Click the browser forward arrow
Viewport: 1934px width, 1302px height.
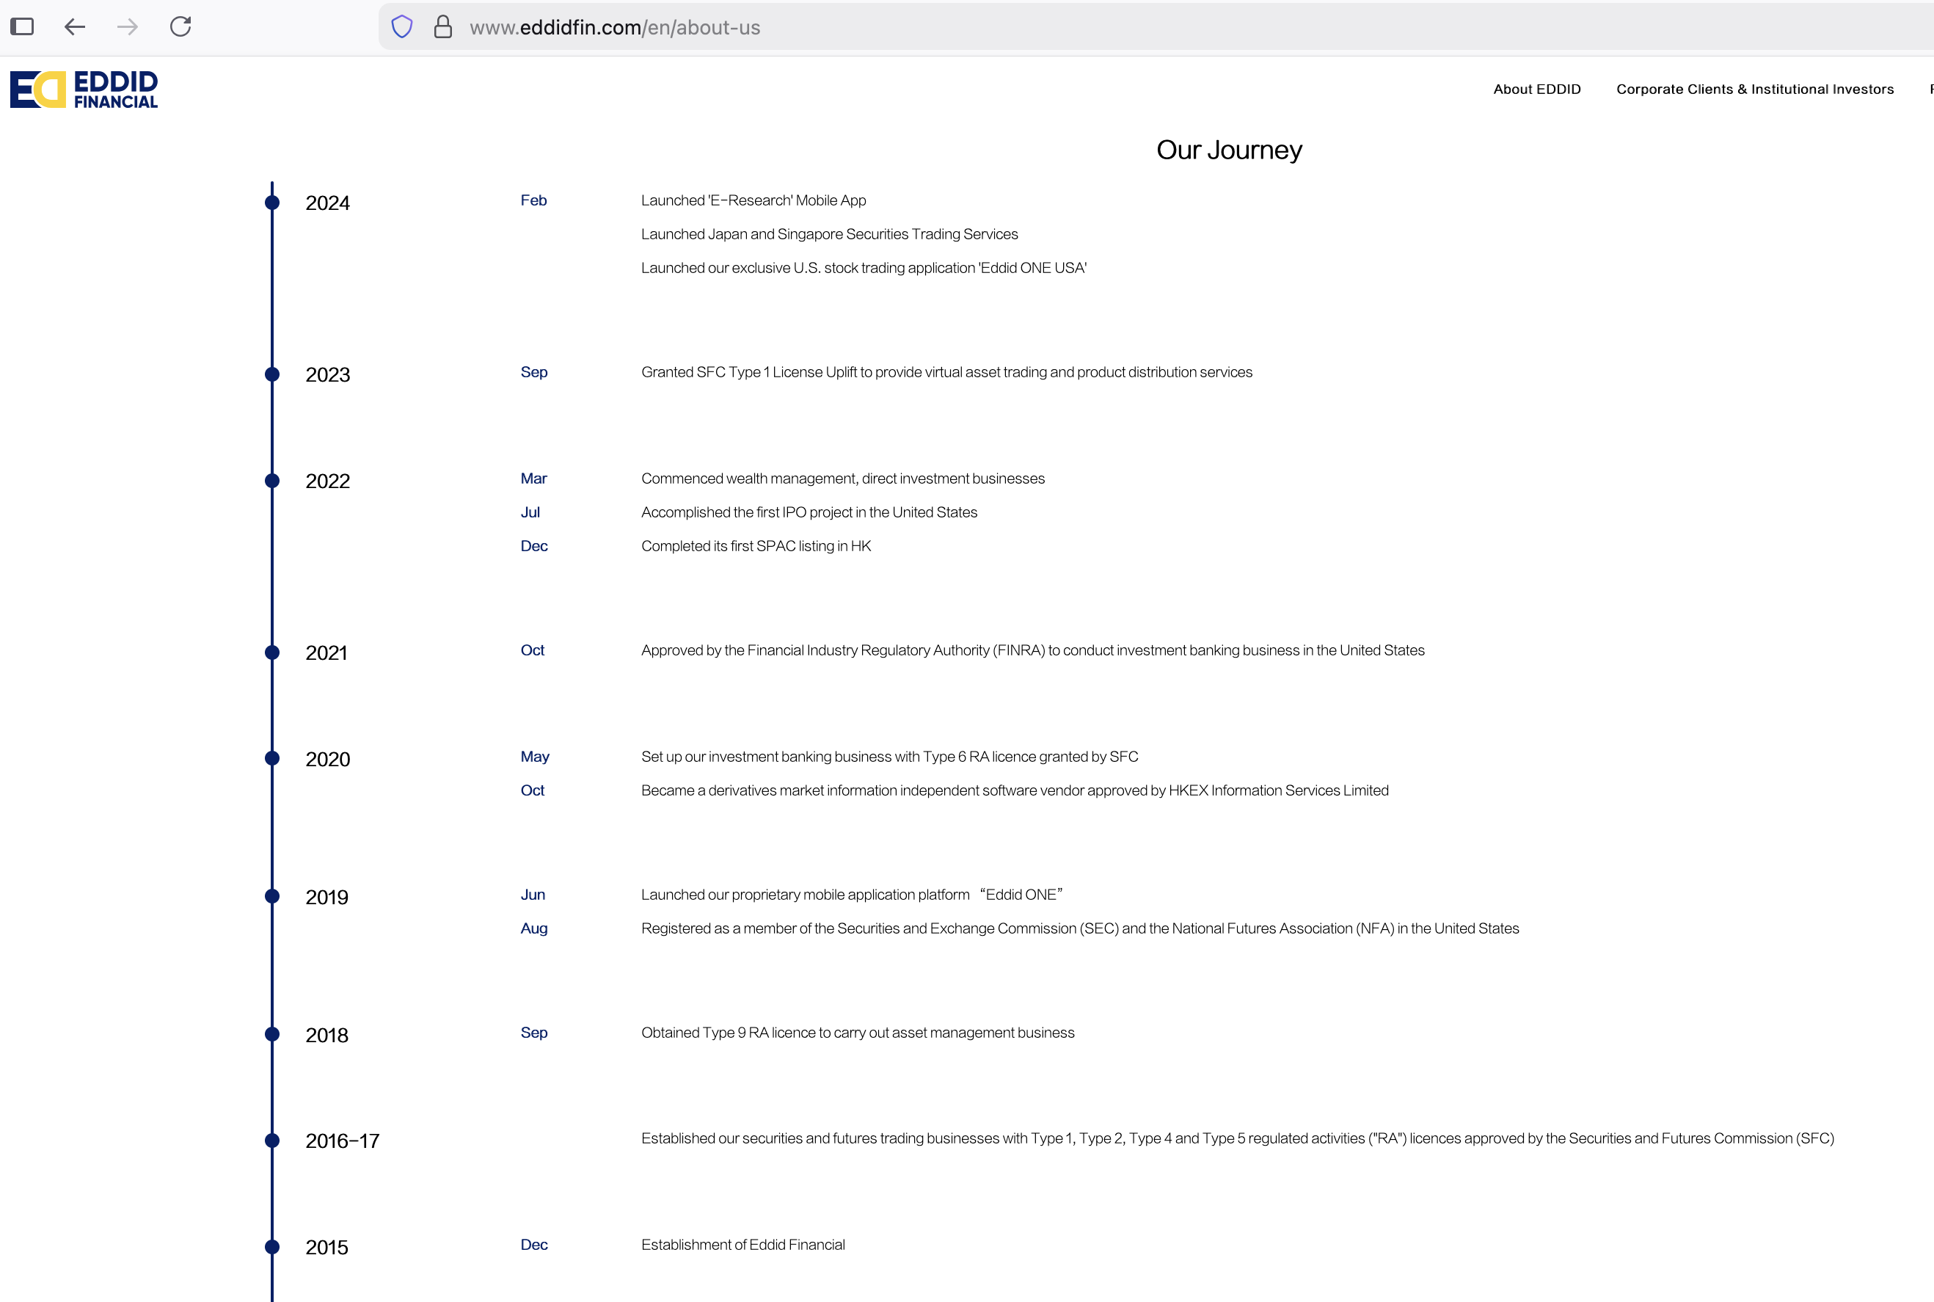(x=128, y=26)
